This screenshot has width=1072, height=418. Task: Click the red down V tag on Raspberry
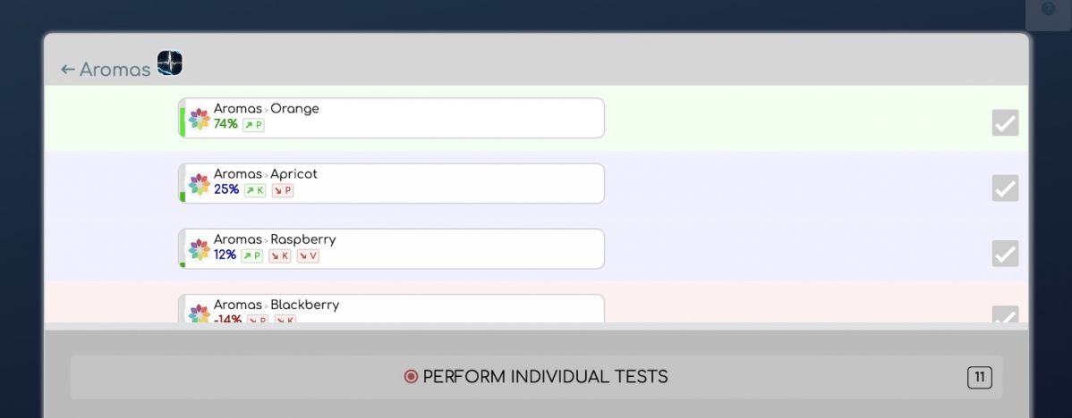coord(308,255)
